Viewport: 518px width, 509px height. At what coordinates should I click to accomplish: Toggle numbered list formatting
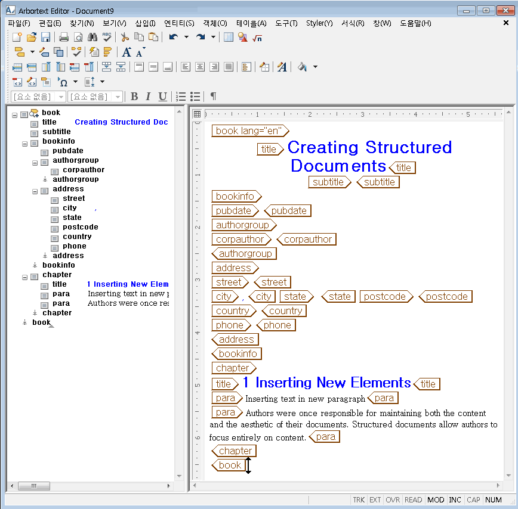click(x=181, y=97)
